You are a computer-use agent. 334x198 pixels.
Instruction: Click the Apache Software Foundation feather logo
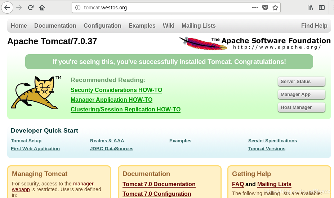click(x=255, y=43)
